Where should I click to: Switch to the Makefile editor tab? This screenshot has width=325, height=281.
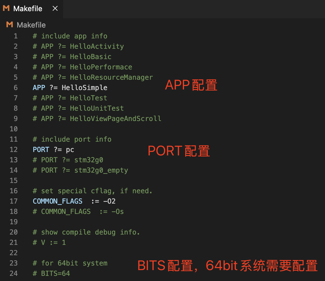27,9
